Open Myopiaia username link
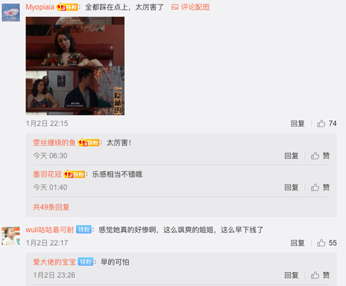 point(40,7)
